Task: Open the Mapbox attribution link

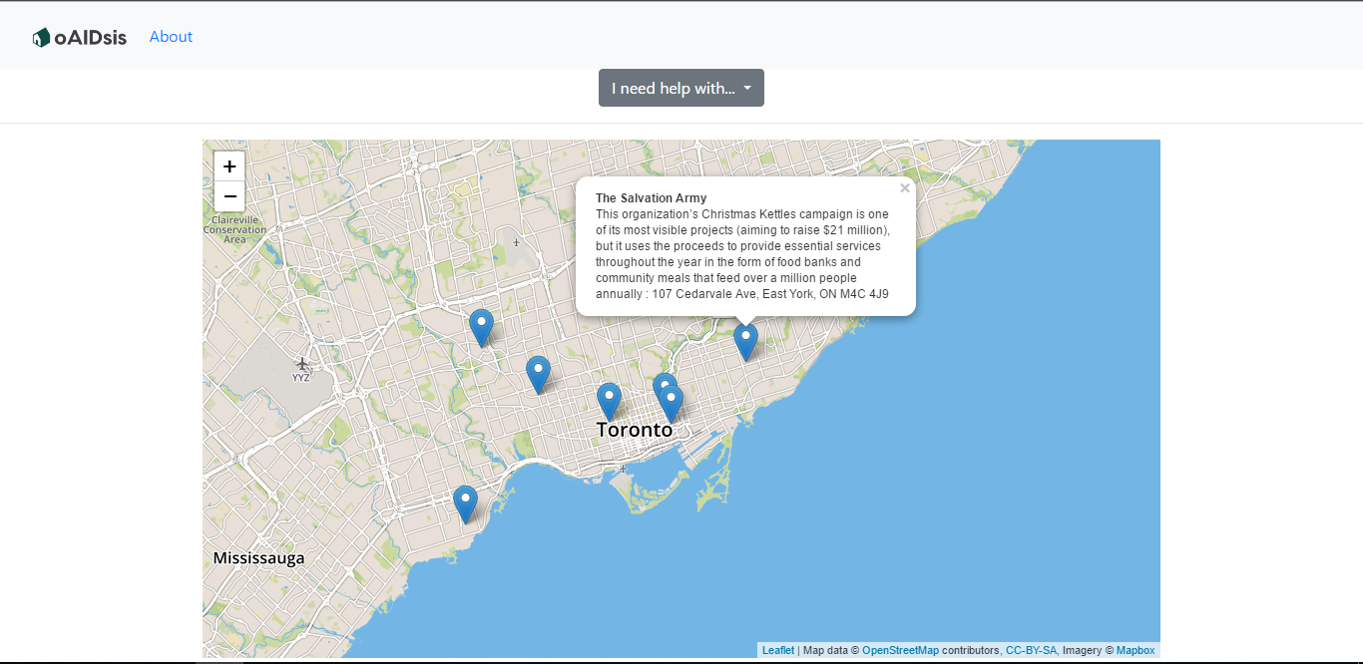Action: (x=1136, y=650)
